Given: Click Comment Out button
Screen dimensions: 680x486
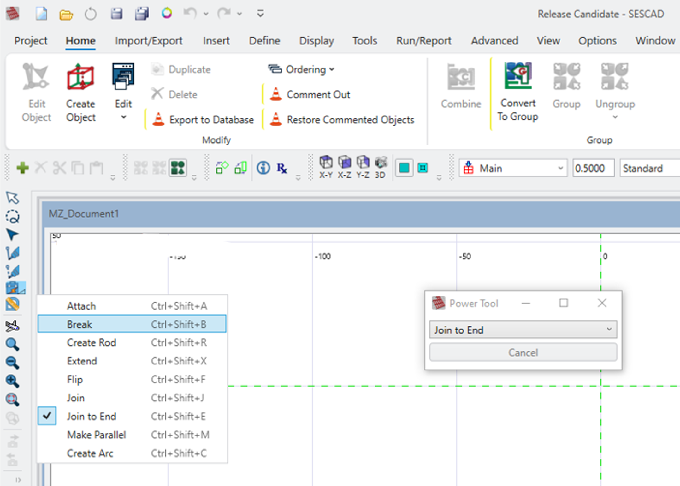Looking at the screenshot, I should tap(310, 94).
